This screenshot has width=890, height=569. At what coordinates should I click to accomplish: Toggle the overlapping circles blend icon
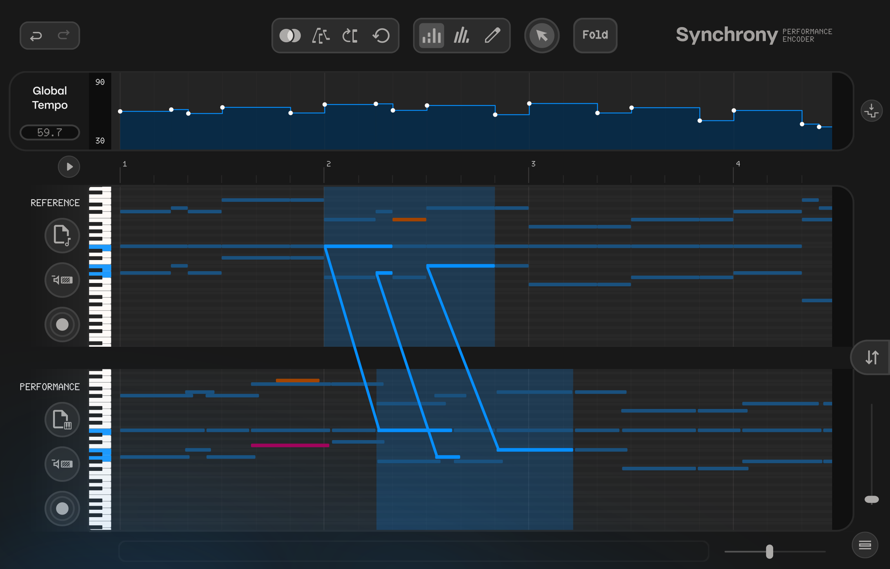[x=290, y=36]
